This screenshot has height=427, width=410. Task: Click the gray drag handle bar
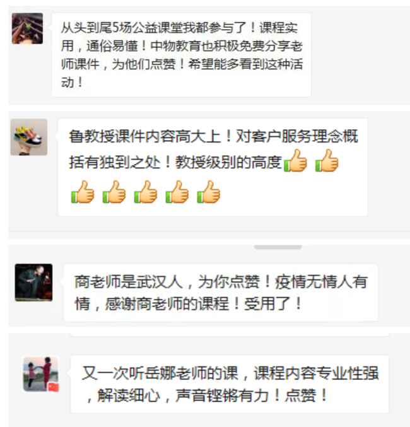(x=278, y=247)
